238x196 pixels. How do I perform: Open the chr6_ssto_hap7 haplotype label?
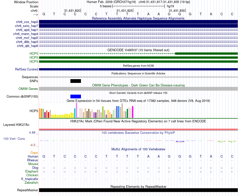[x=27, y=26]
